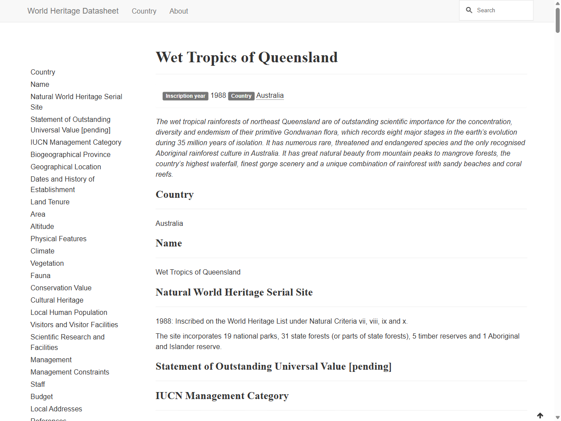Select Local Addresses in sidebar

56,409
